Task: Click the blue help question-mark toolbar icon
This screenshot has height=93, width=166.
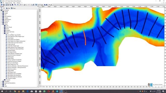Action: point(18,5)
